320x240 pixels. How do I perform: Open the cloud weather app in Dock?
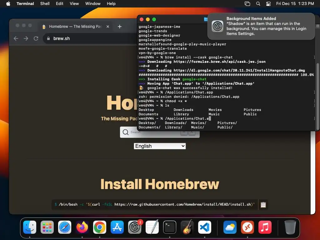click(x=230, y=227)
